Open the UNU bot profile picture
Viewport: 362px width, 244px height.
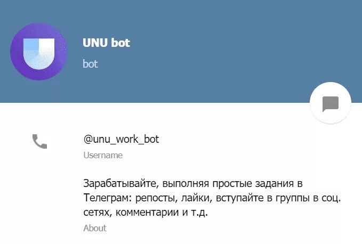tap(39, 52)
